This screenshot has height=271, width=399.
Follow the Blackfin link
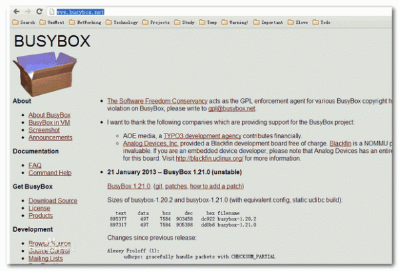point(340,143)
